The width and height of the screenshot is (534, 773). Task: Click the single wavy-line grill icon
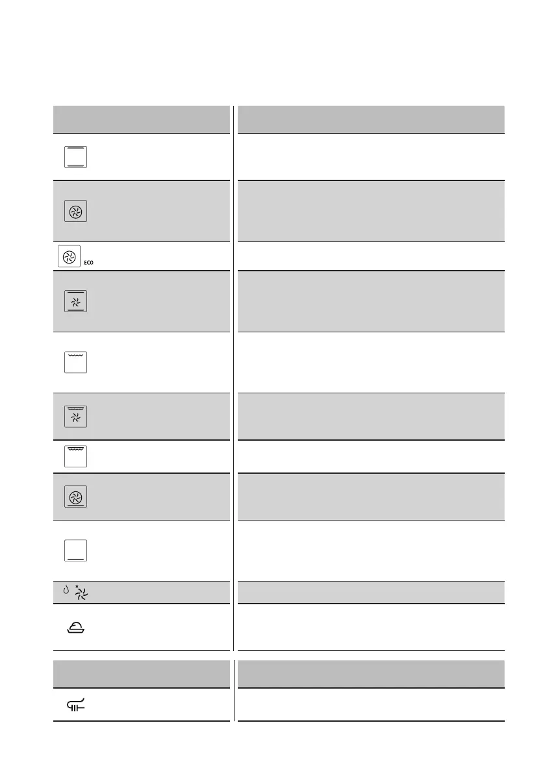pos(76,362)
